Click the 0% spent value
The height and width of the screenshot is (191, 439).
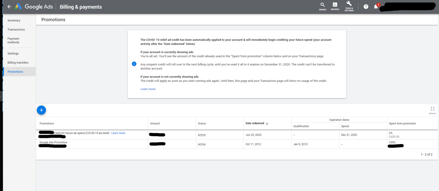[x=391, y=133]
